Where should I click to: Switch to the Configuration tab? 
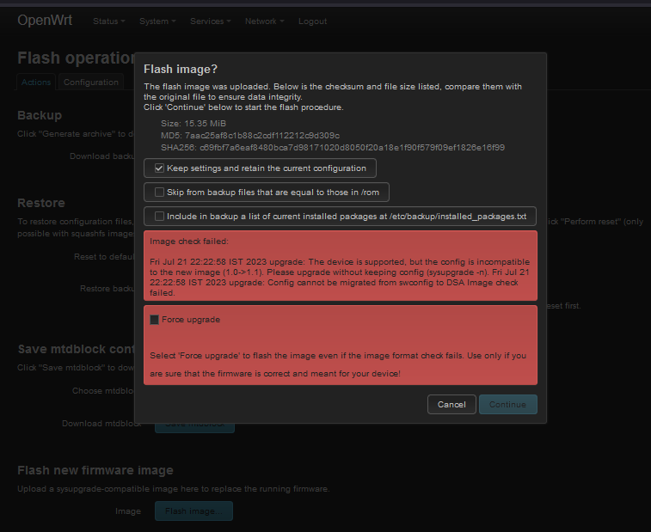[91, 83]
